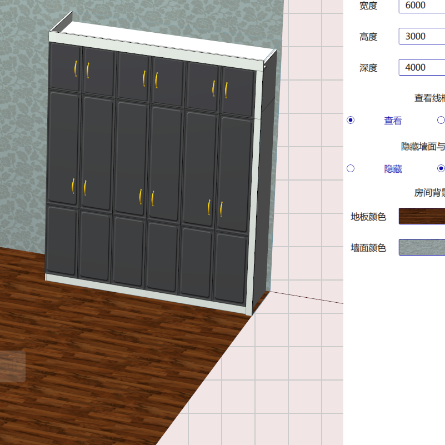Image resolution: width=445 pixels, height=445 pixels.
Task: Select the 查看 radio button for wireframe view
Action: (350, 120)
